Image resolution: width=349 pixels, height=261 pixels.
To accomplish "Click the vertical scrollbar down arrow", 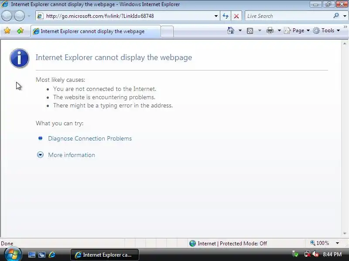I will pyautogui.click(x=345, y=234).
